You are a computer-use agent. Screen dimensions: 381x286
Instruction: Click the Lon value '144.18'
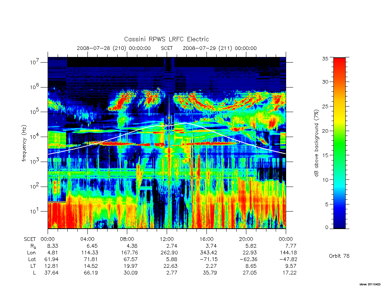tap(288, 253)
